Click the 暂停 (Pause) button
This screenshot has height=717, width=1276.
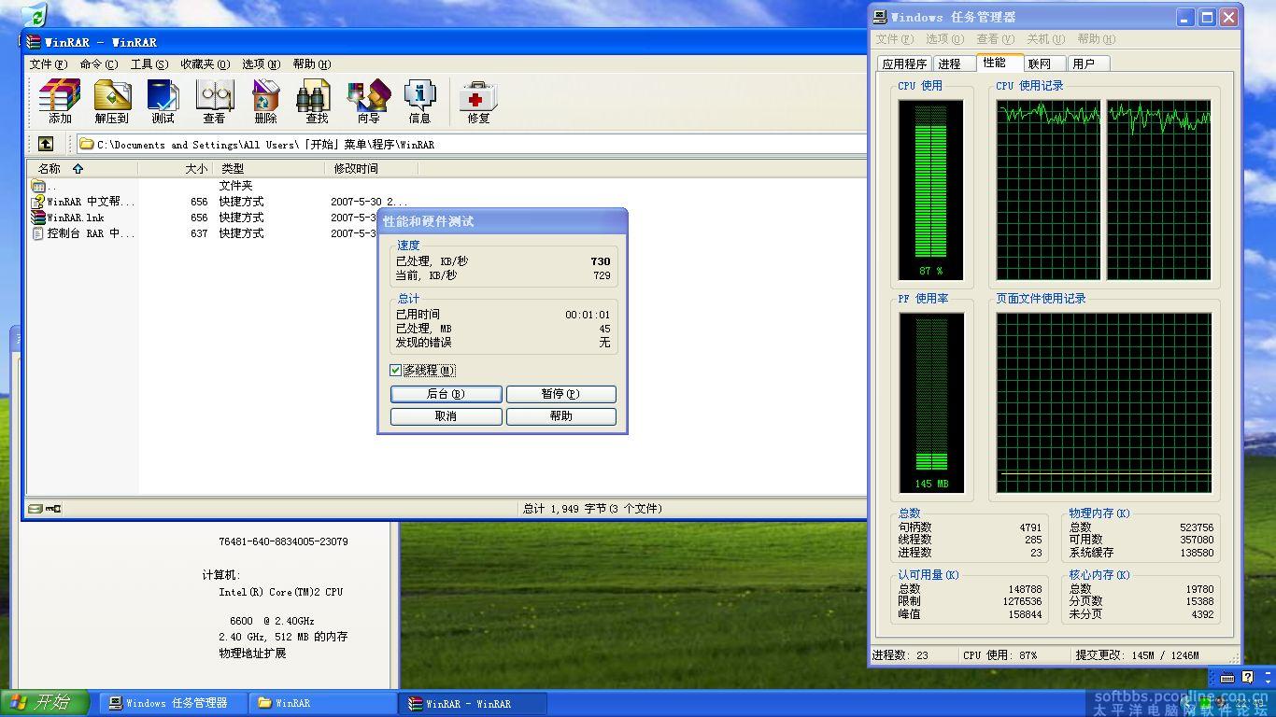coord(561,394)
